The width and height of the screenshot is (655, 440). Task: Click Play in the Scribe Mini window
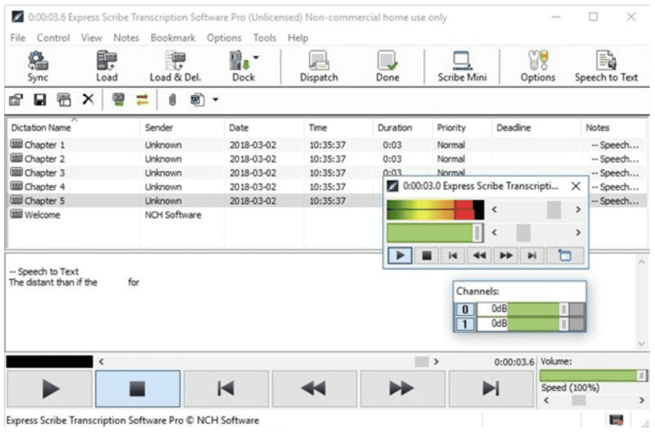(x=400, y=256)
